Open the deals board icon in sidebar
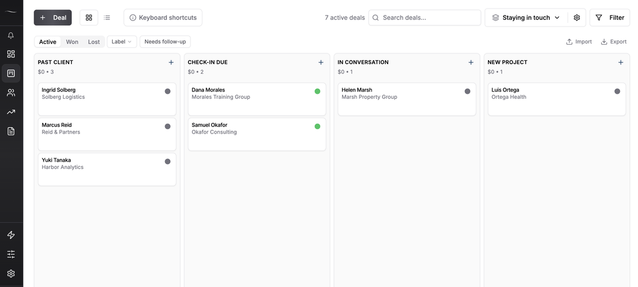 [x=11, y=73]
